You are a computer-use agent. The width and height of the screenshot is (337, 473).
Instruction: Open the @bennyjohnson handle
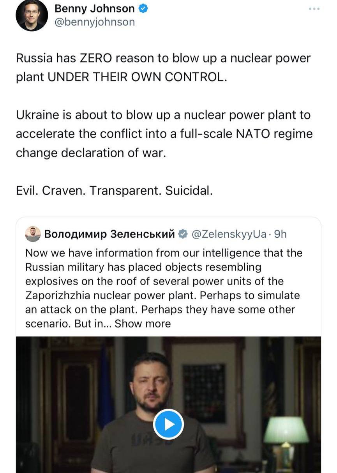pos(94,22)
